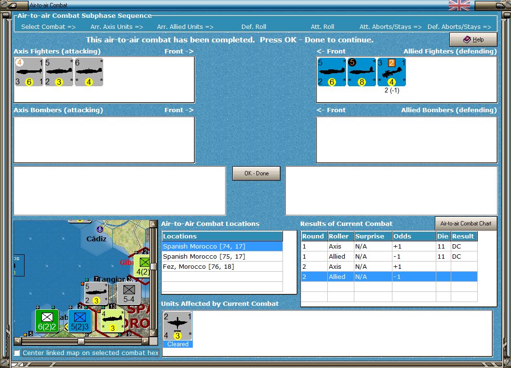Click the Locations column header
Image resolution: width=511 pixels, height=368 pixels.
click(x=222, y=236)
